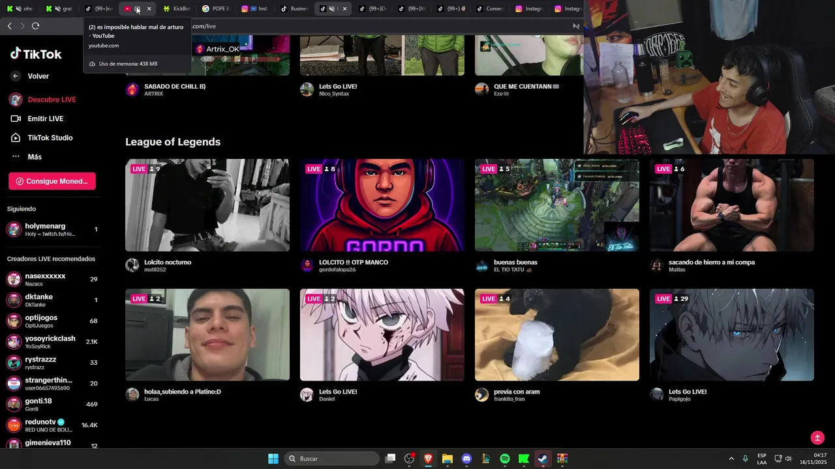Click the ESP LAA language indicator
The image size is (835, 469).
point(762,459)
